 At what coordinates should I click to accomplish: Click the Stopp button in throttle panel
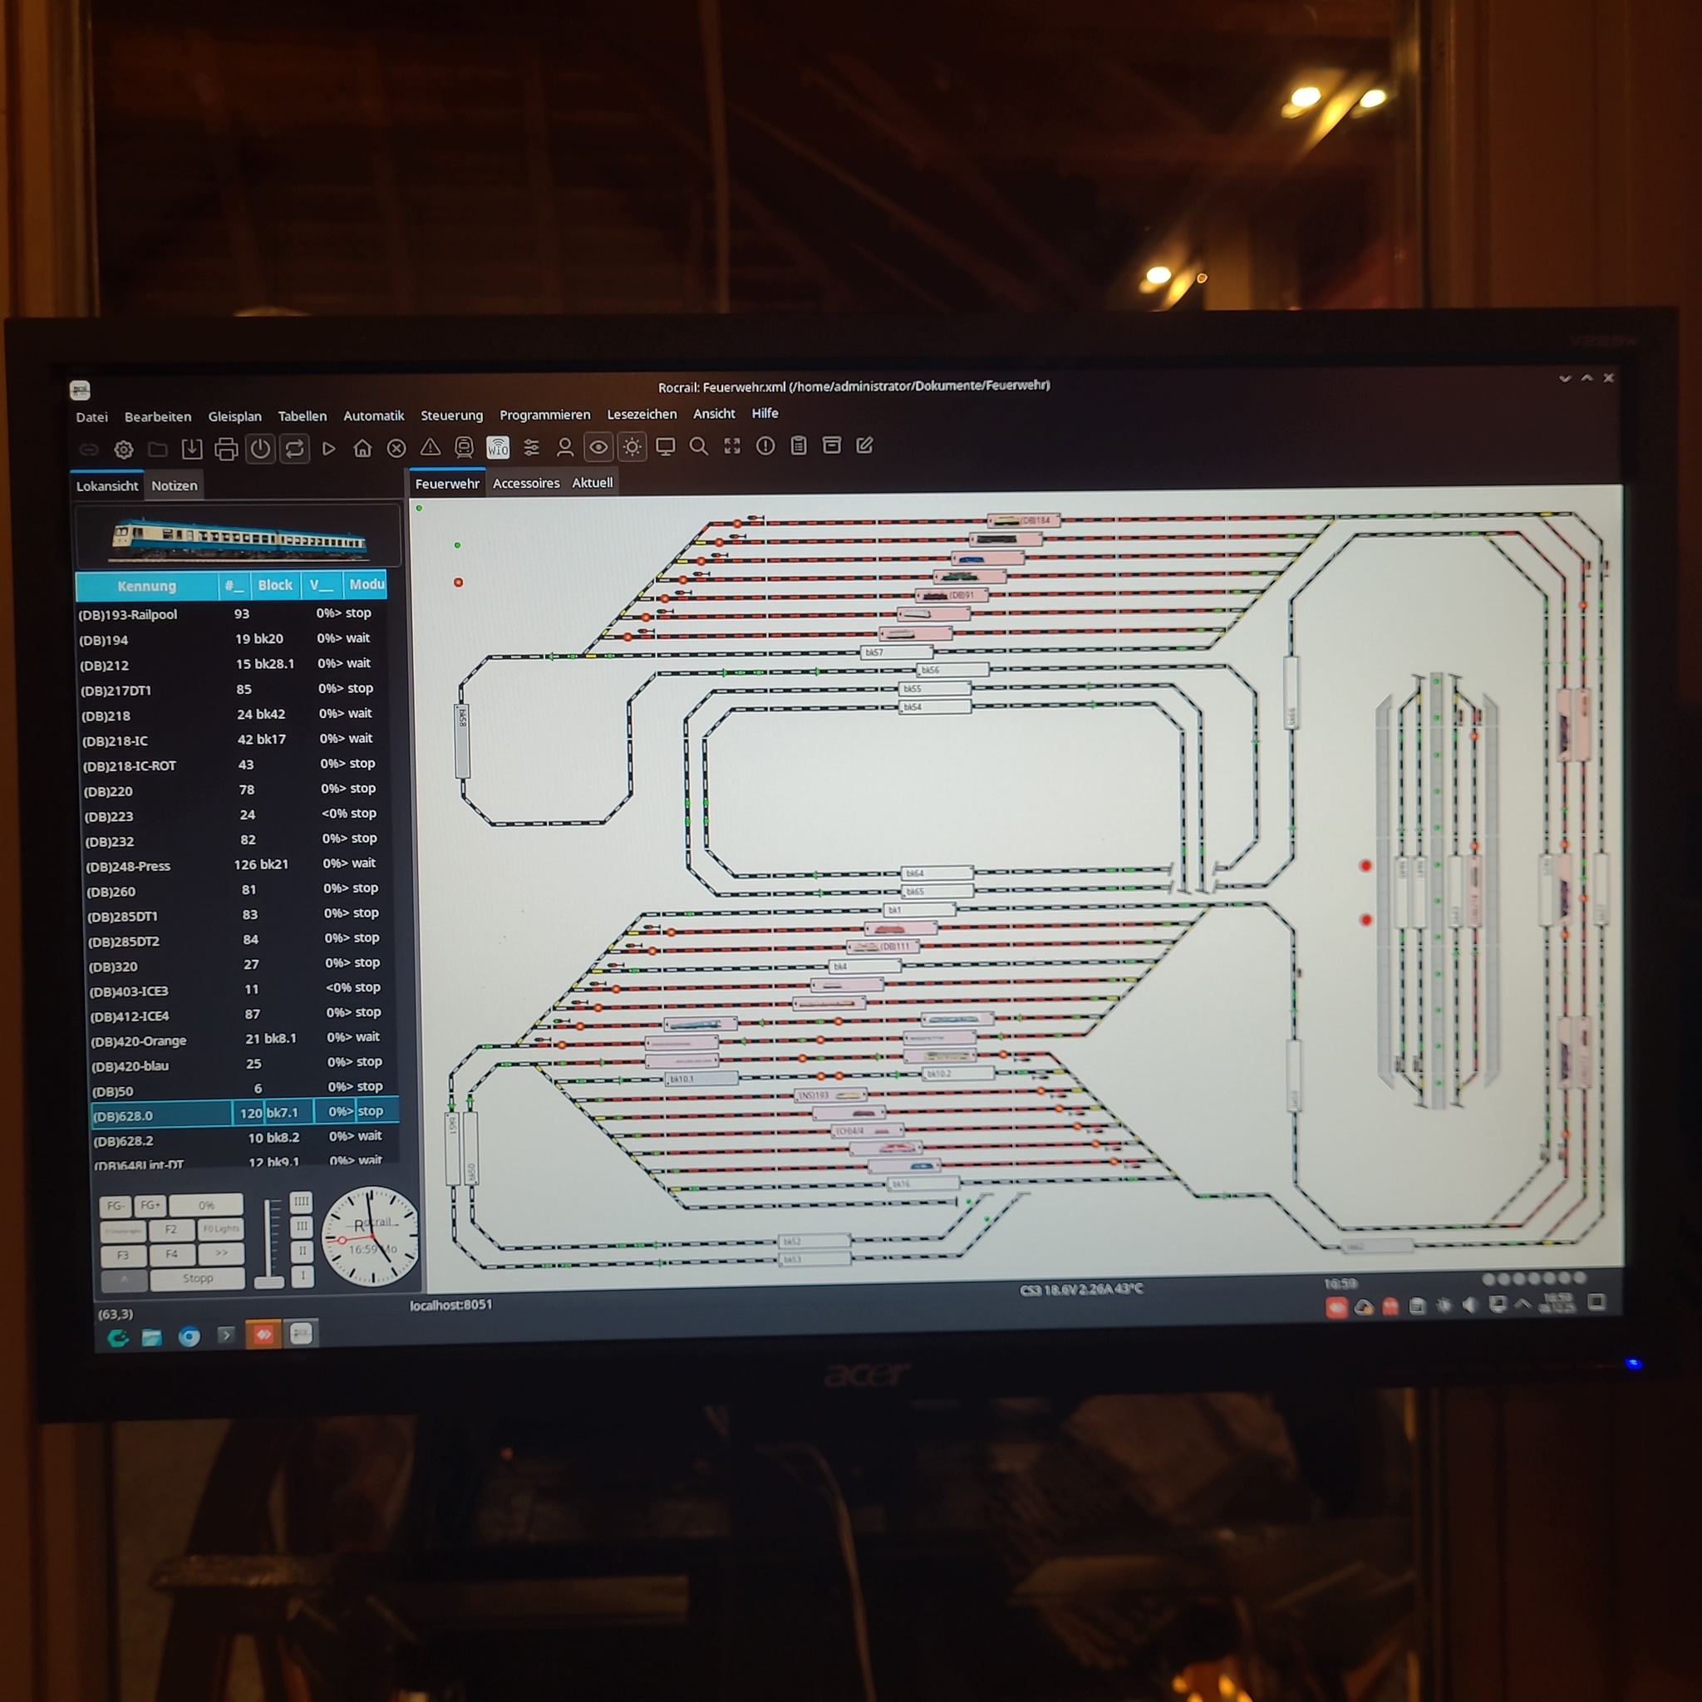(x=197, y=1278)
